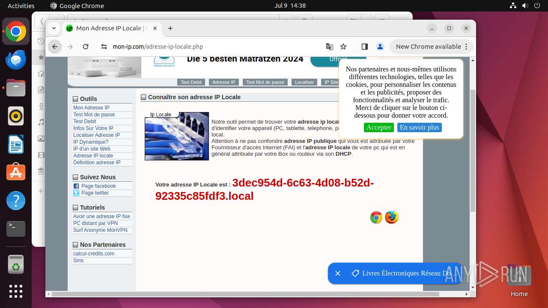This screenshot has width=548, height=308.
Task: Reload the mon-ip.com page
Action: click(x=86, y=47)
